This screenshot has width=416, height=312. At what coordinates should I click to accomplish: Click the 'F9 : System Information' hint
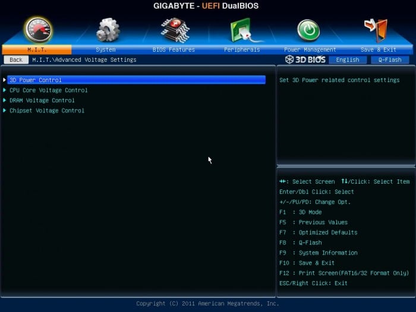tap(319, 253)
